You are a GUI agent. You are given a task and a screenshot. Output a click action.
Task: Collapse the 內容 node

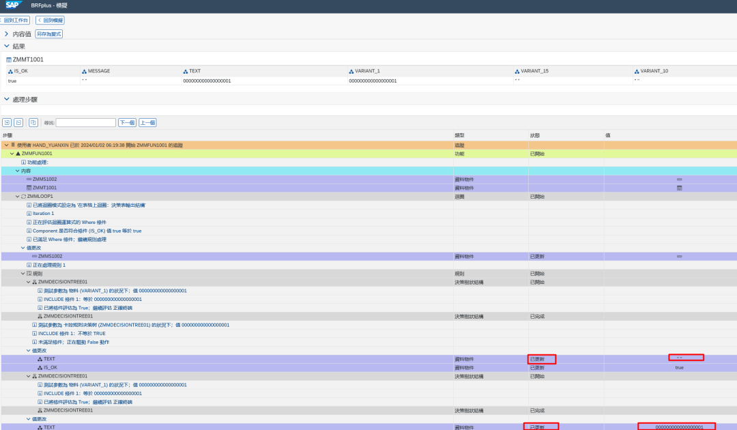[17, 171]
